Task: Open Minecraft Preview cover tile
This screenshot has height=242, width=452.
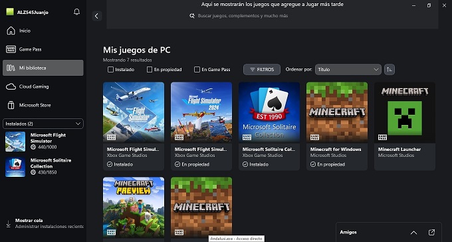Action: (134, 207)
